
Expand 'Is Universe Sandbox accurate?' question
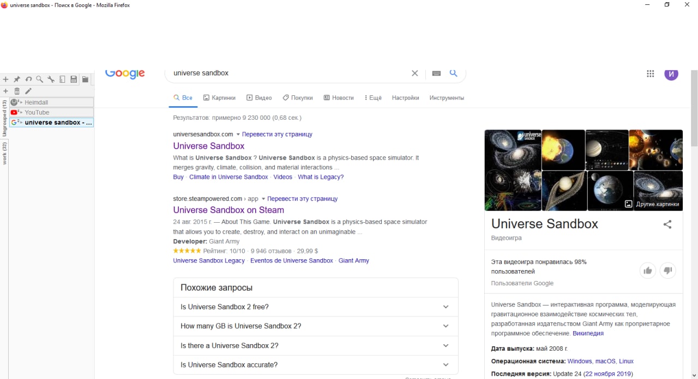pyautogui.click(x=316, y=365)
